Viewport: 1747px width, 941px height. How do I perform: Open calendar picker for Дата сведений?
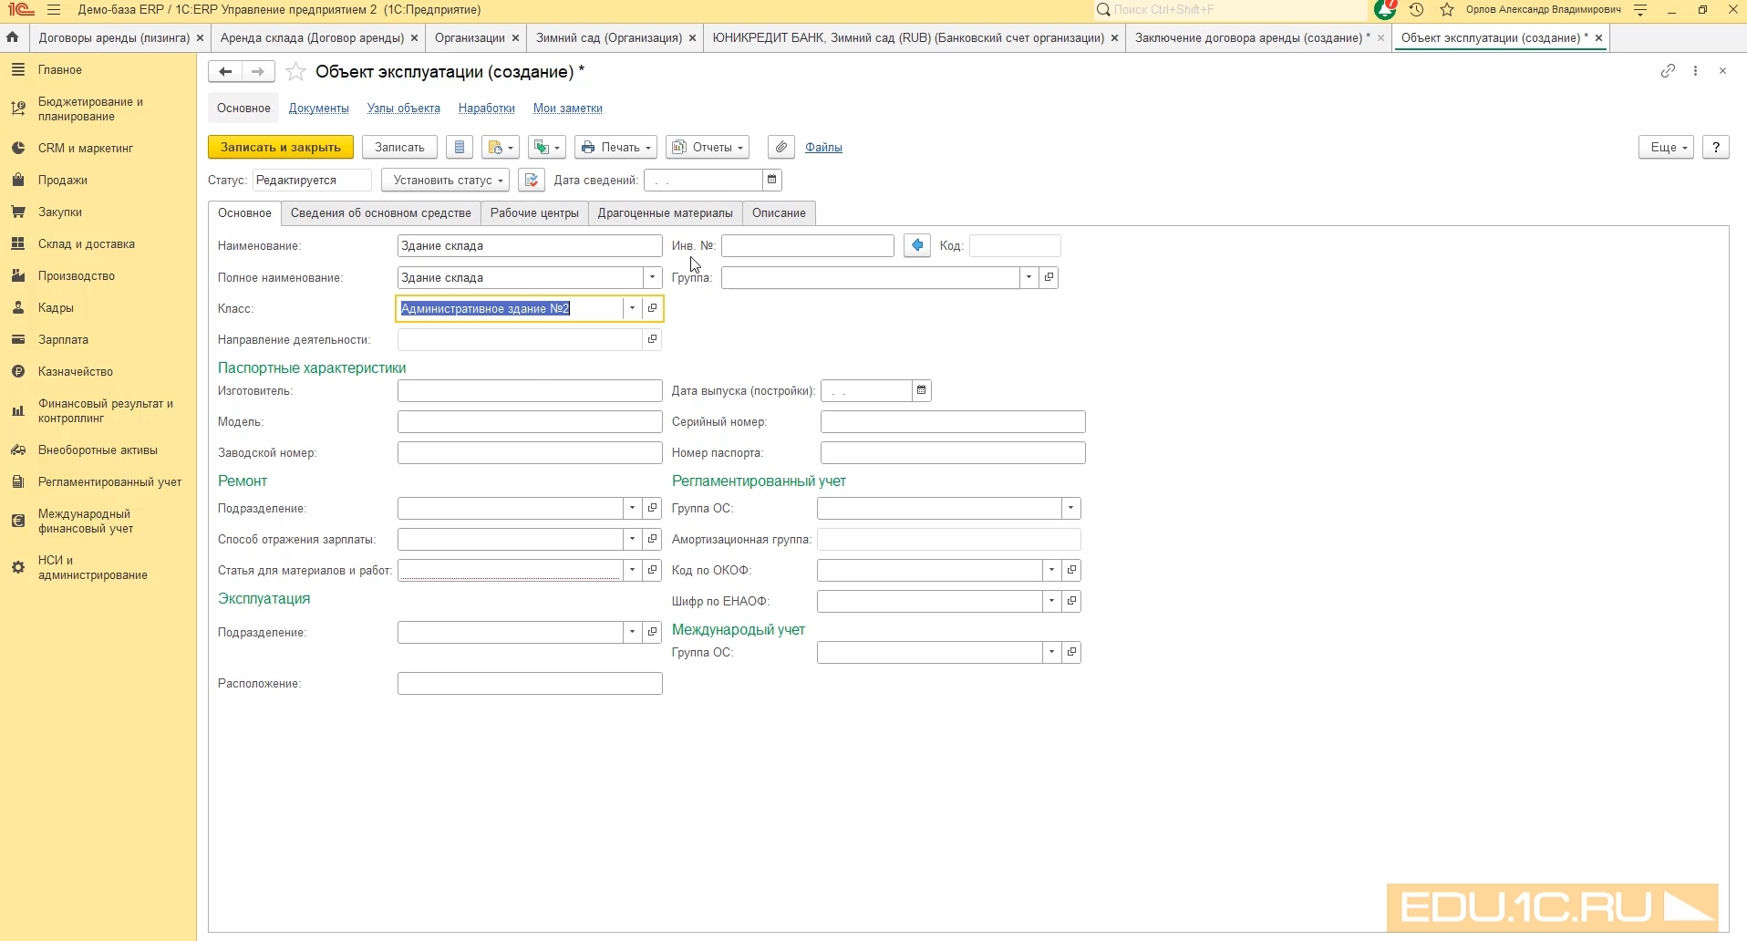(772, 181)
